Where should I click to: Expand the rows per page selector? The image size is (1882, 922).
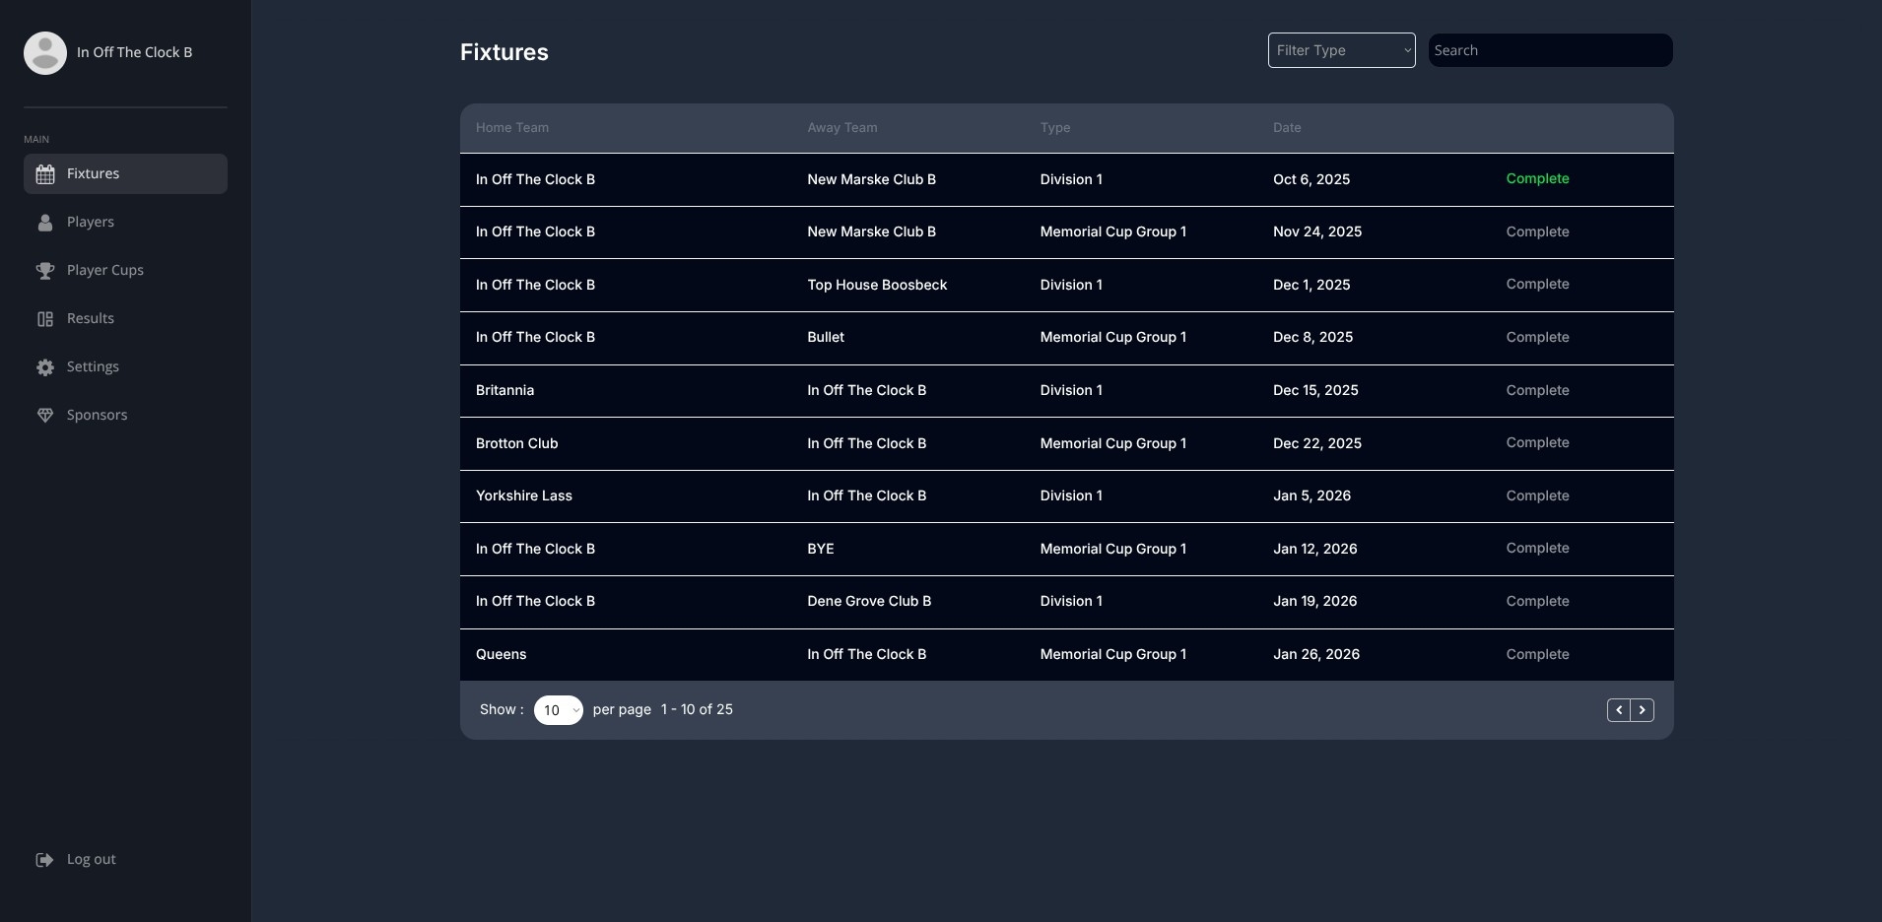558,710
